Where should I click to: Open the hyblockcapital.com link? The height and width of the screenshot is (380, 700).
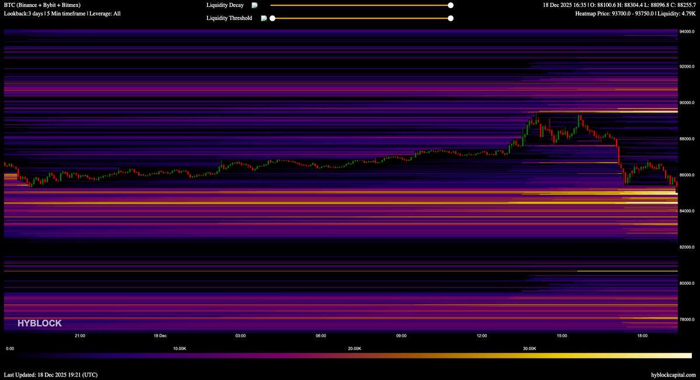click(673, 374)
